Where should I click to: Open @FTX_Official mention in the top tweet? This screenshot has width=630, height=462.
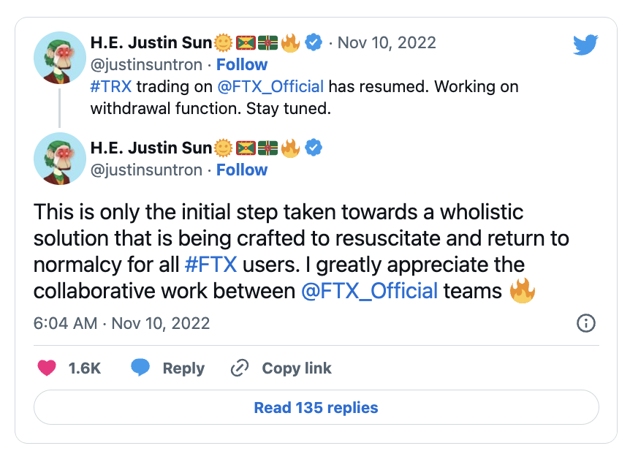click(x=270, y=86)
